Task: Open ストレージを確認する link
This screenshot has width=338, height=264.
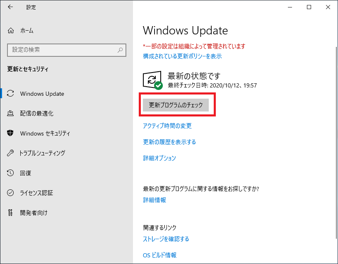Action: 166,239
